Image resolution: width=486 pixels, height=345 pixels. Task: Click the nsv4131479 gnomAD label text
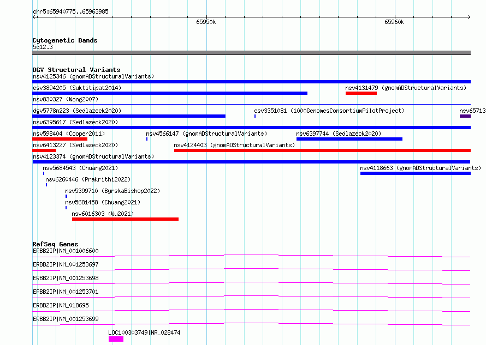click(x=406, y=88)
